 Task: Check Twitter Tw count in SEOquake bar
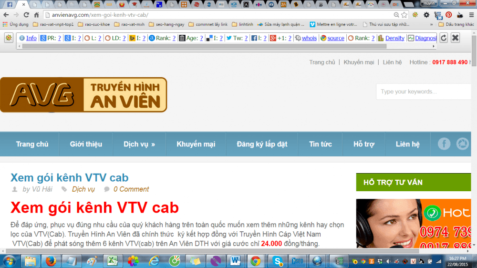(x=246, y=38)
